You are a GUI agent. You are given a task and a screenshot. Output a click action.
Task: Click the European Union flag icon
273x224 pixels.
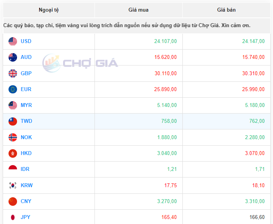[13, 89]
